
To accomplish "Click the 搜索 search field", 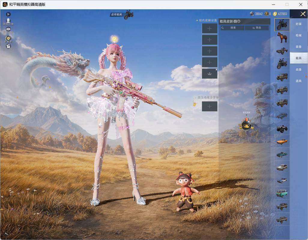I will point(232,28).
